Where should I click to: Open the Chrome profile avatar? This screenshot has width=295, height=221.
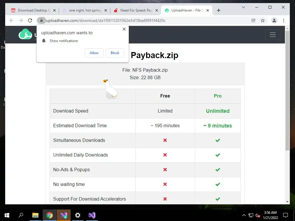tap(274, 20)
